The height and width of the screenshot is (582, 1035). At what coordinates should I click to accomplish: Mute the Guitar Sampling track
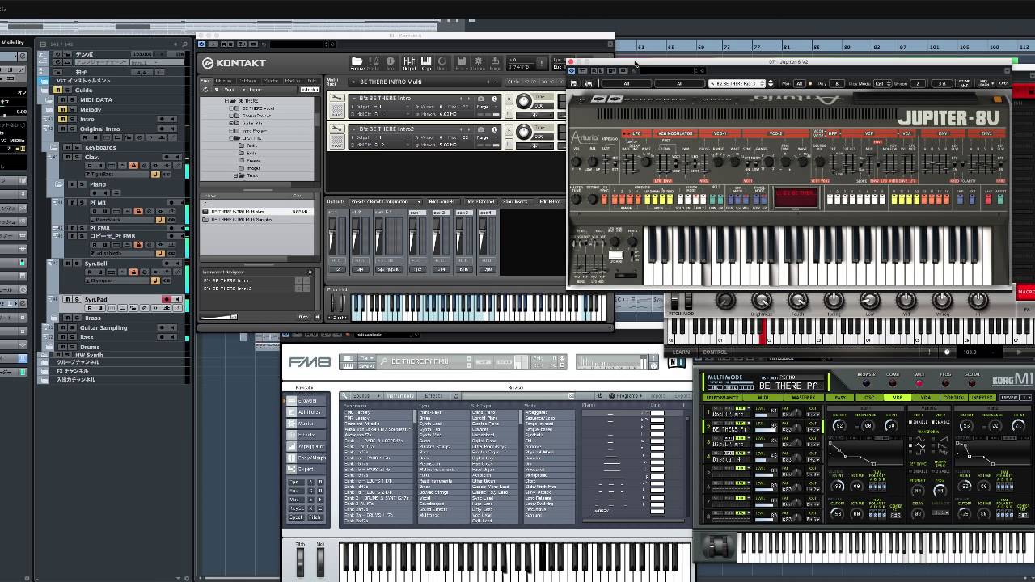pos(62,327)
